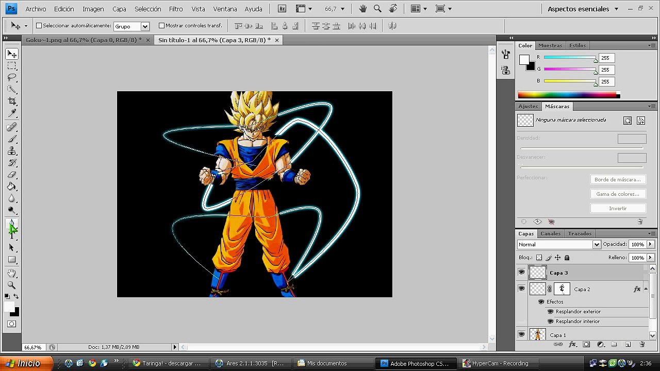Switch to HyperCam - Recording taskbar button
Screen dimensions: 660x371
coord(499,363)
